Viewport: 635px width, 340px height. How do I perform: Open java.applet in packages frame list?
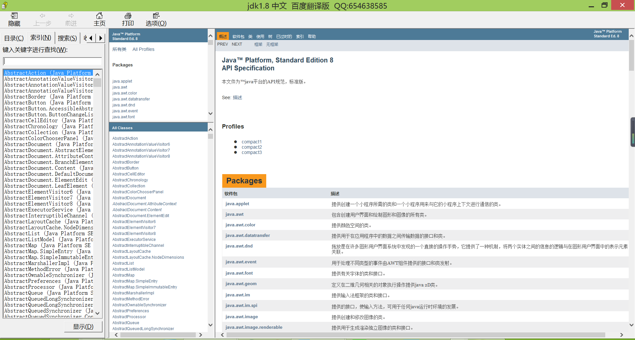coord(122,81)
